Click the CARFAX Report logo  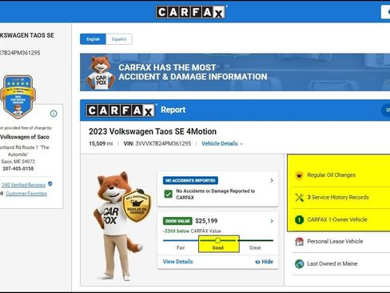[121, 110]
